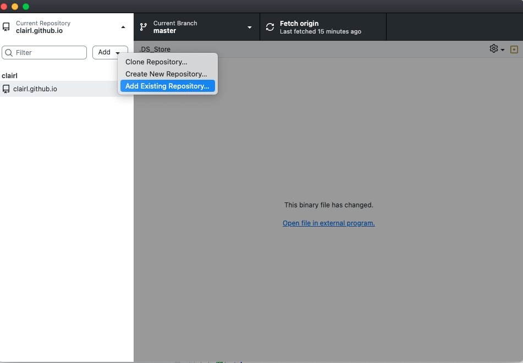
Task: Open the arrow next to settings gear
Action: (x=503, y=50)
